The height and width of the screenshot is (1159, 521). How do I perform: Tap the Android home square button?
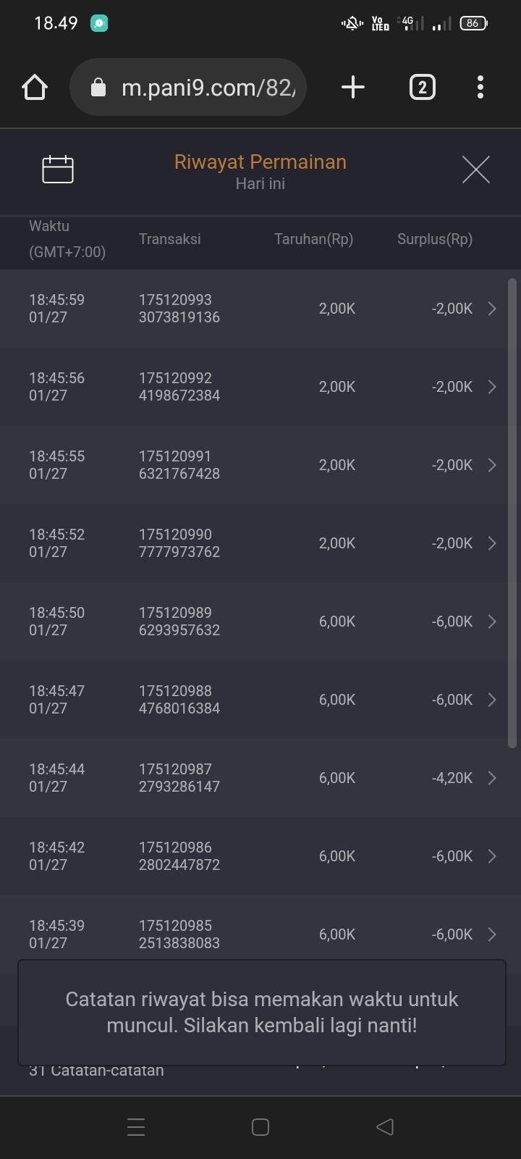260,1127
